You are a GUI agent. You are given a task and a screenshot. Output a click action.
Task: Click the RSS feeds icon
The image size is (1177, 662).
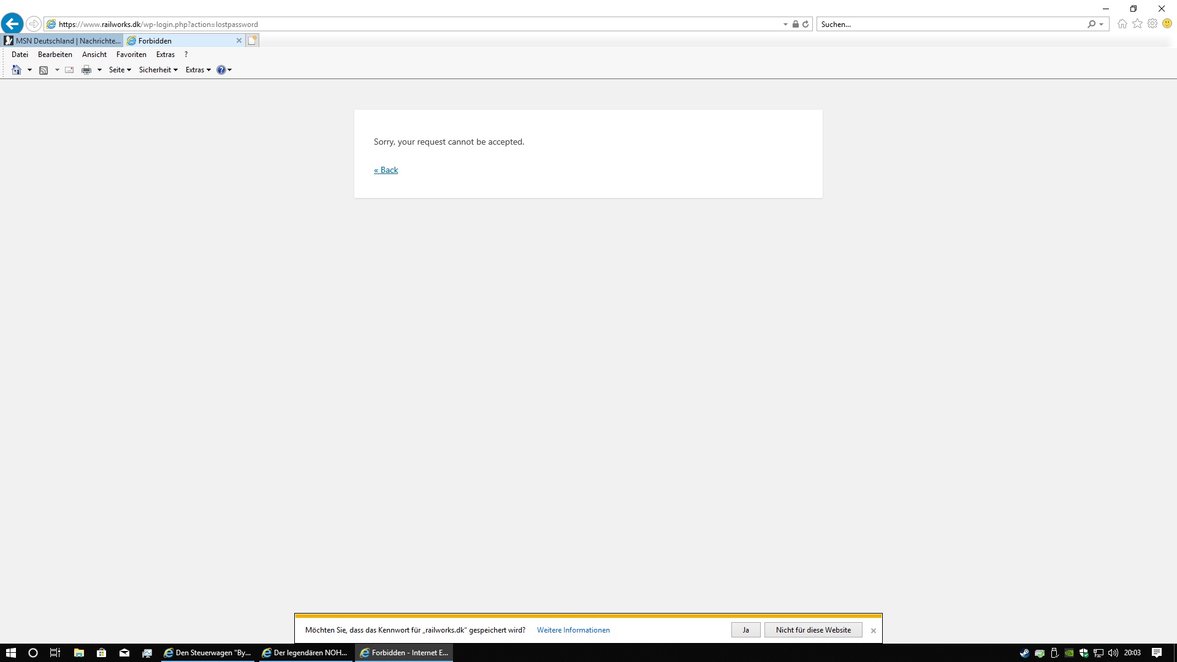(x=44, y=70)
